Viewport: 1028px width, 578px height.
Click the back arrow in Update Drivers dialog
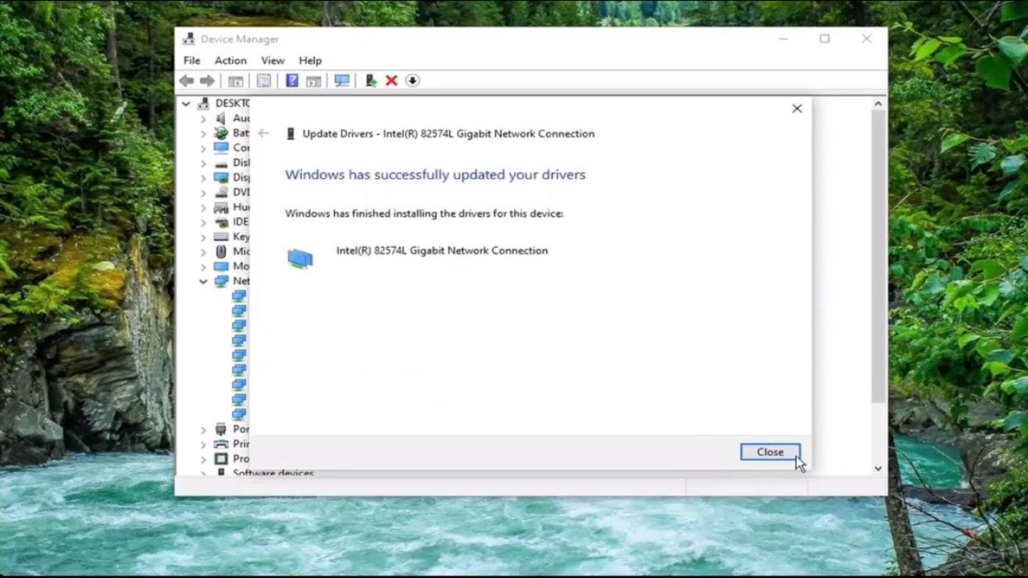point(263,133)
